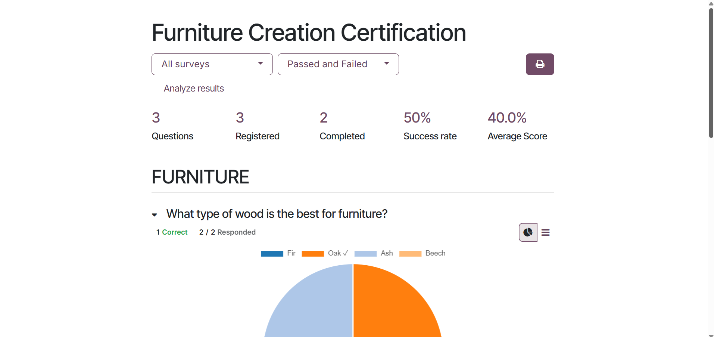Click the scrollbar down arrow
The width and height of the screenshot is (714, 337).
711,335
